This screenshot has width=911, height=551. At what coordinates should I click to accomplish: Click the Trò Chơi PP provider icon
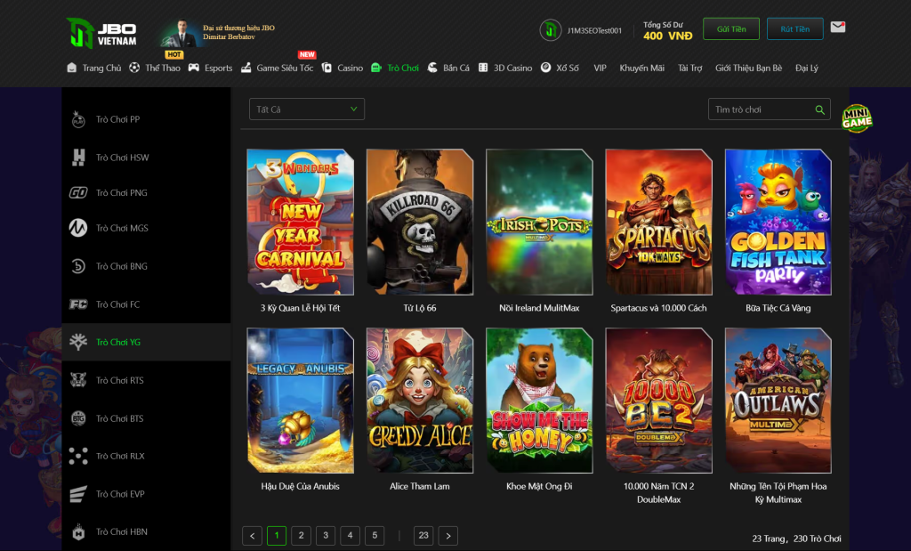point(78,119)
